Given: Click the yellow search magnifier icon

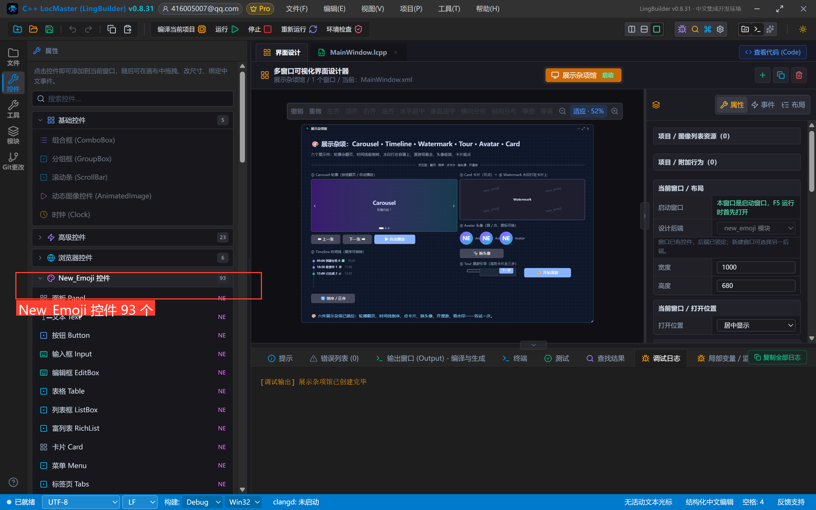Looking at the screenshot, I should point(695,29).
